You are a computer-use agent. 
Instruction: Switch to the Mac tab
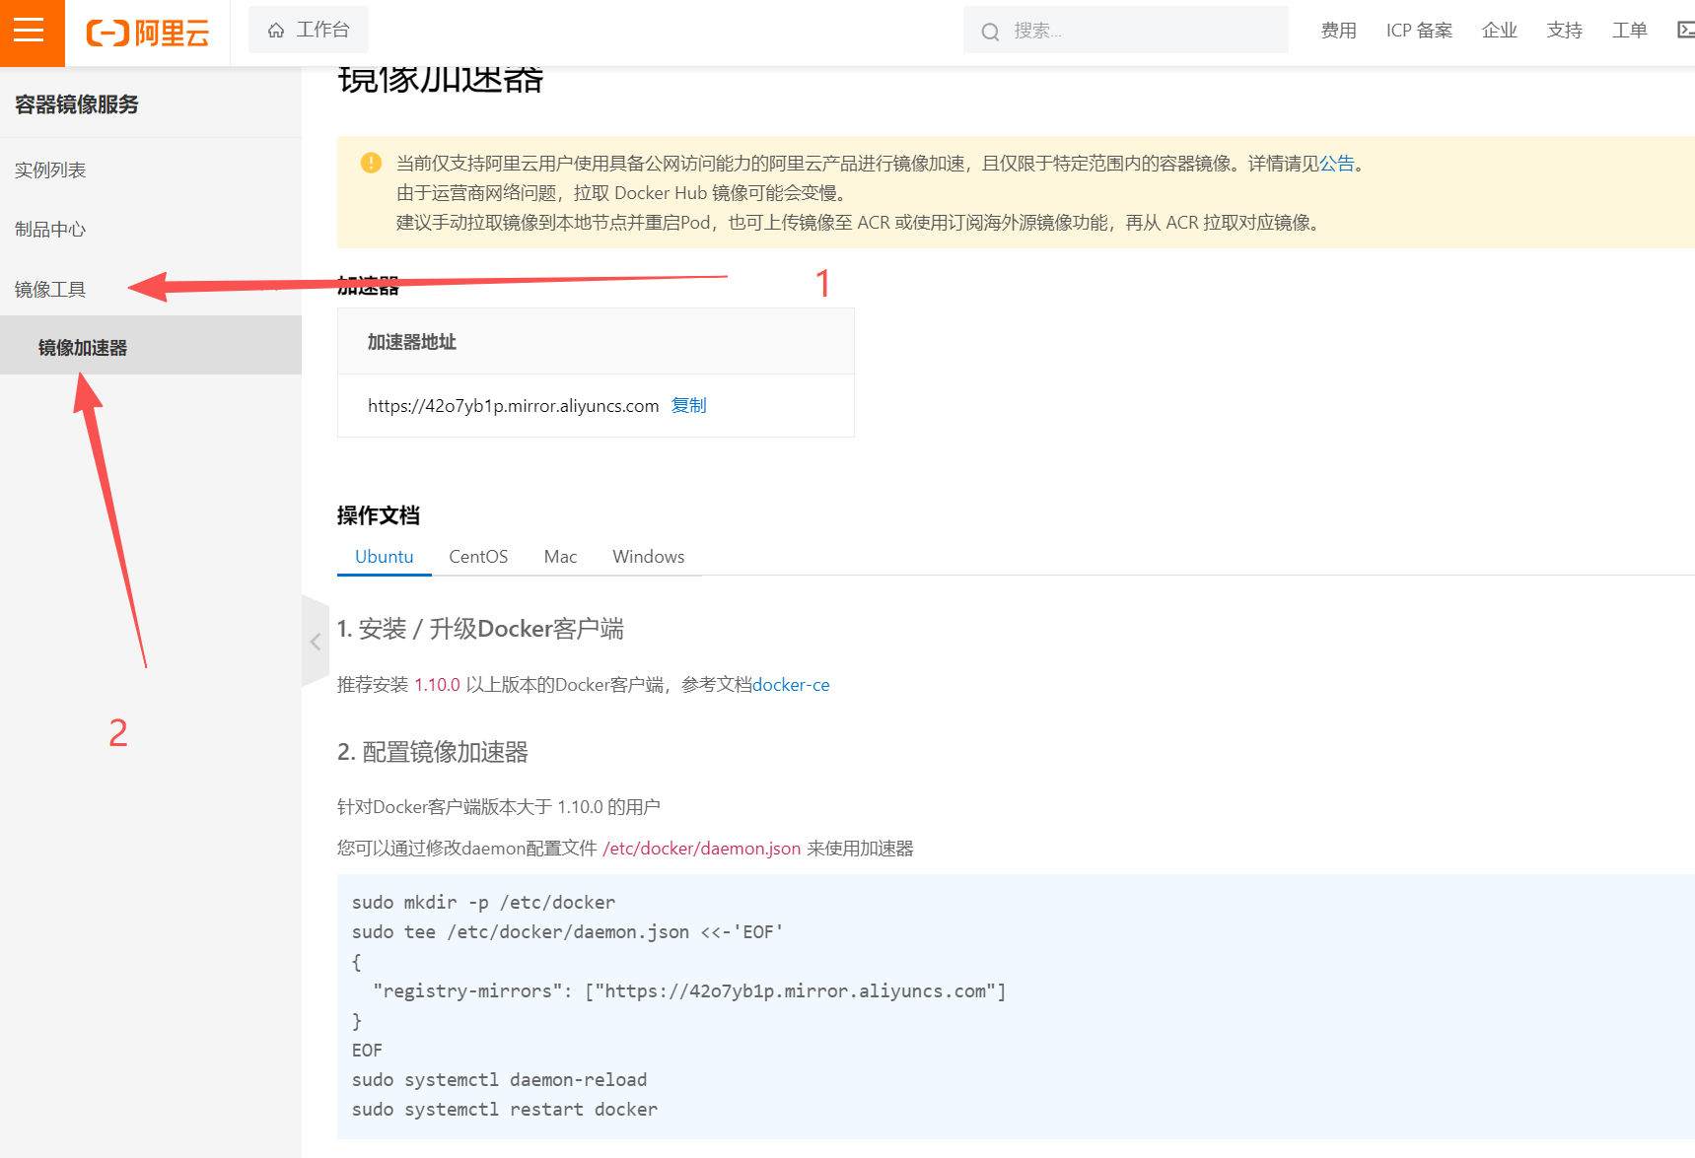560,557
